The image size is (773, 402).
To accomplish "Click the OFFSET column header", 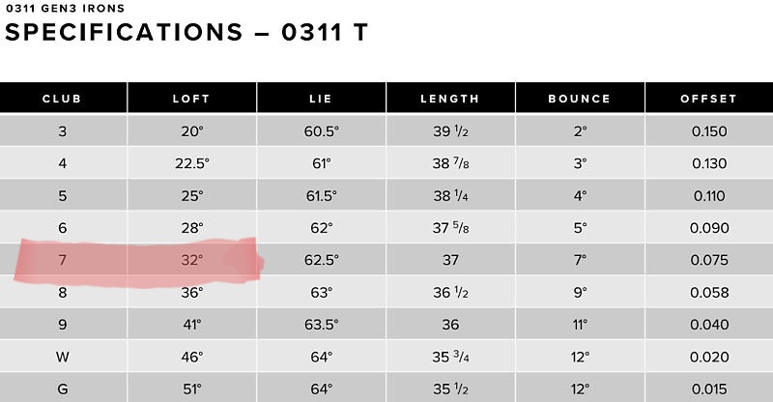I will pos(708,99).
